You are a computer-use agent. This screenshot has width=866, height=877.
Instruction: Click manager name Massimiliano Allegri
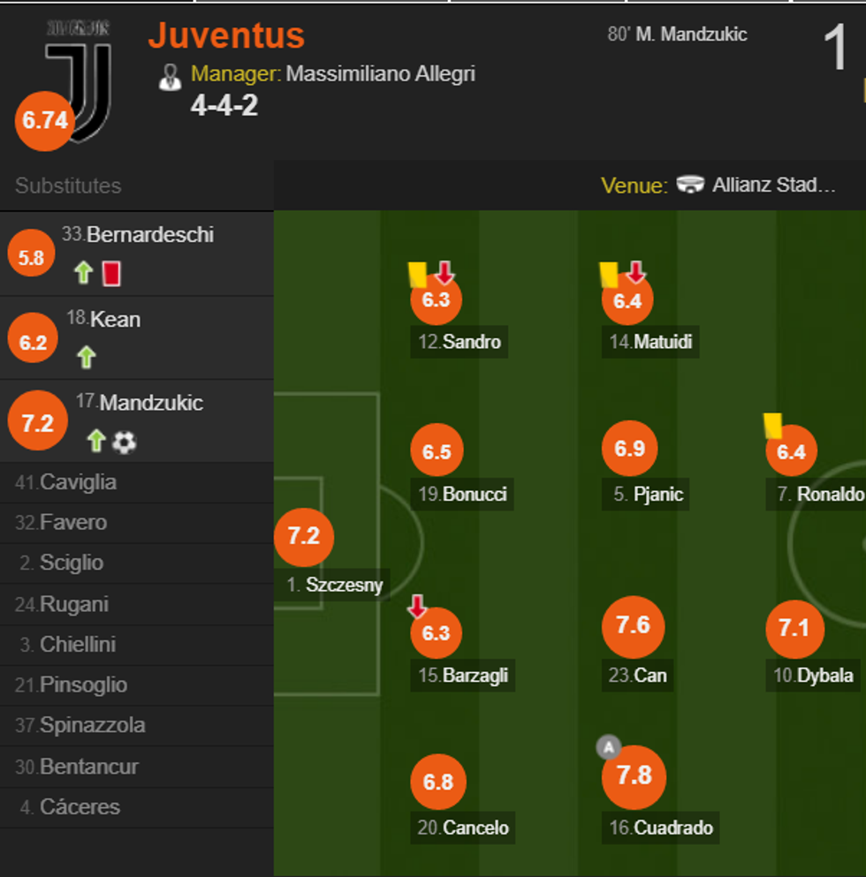tap(380, 74)
